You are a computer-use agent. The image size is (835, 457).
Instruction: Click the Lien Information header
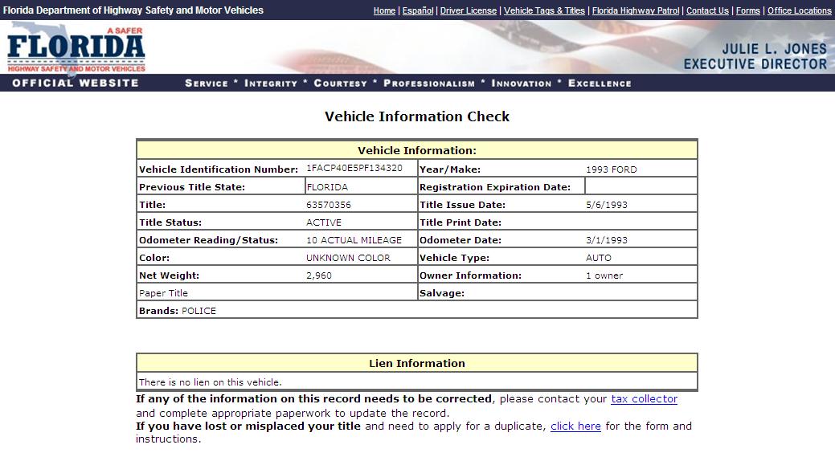[x=416, y=363]
